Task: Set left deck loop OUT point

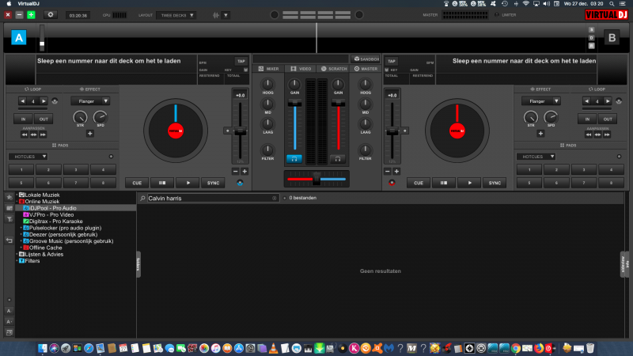Action: (44, 119)
